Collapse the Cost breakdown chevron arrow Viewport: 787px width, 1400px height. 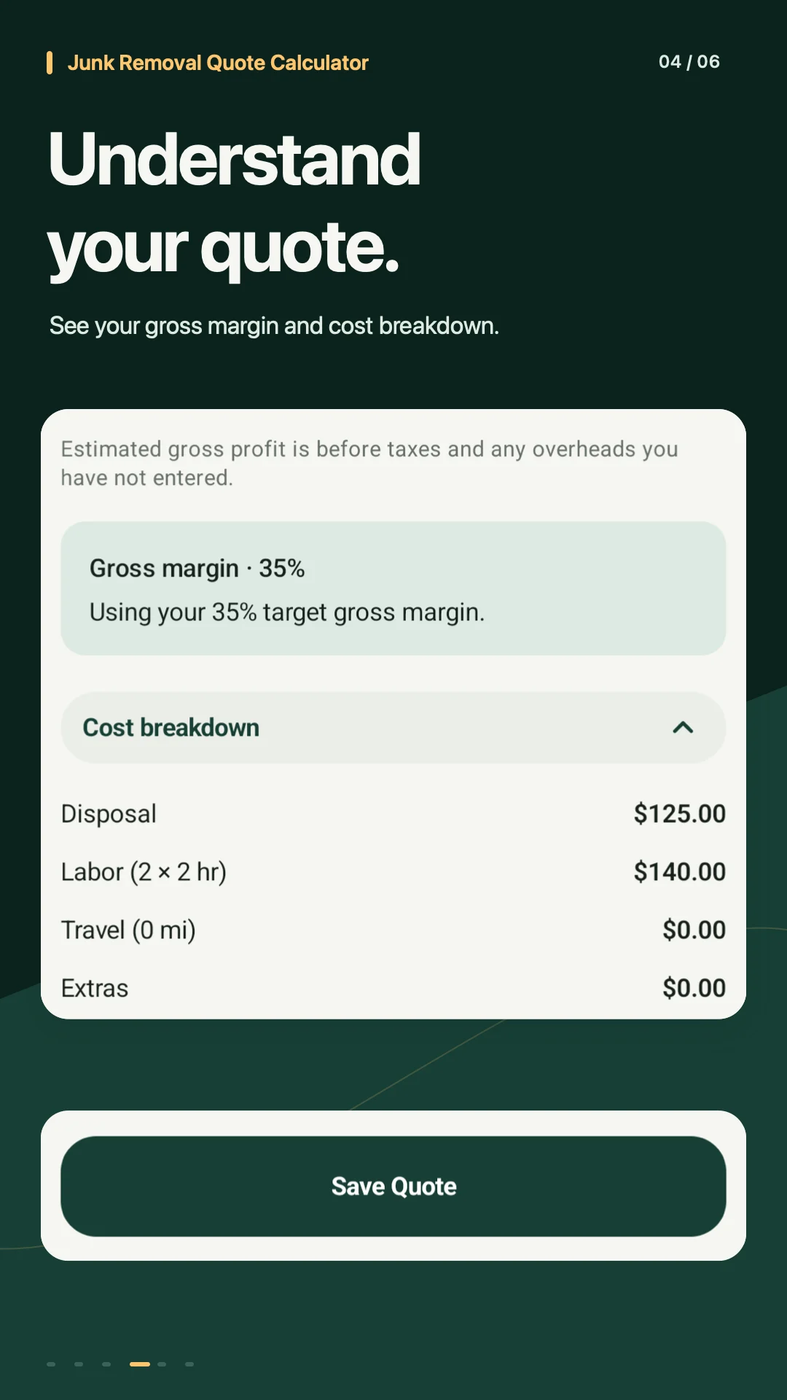click(683, 728)
